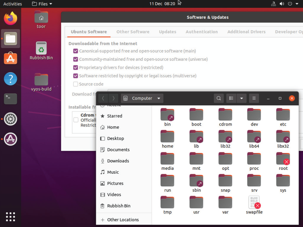Switch to the Additional Drivers tab
303x227 pixels.
246,32
